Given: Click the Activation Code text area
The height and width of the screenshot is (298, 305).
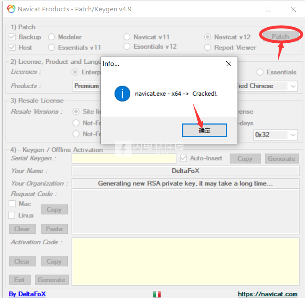Looking at the screenshot, I should [185, 261].
